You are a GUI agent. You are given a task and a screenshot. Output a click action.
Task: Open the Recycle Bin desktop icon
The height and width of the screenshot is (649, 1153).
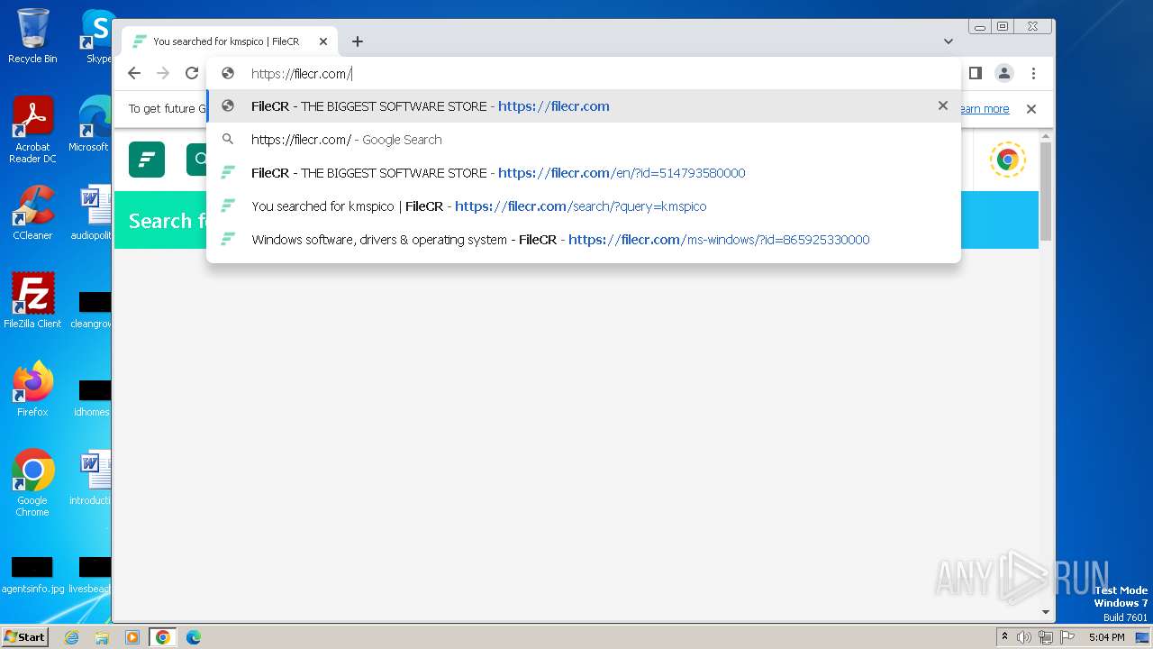(x=32, y=36)
